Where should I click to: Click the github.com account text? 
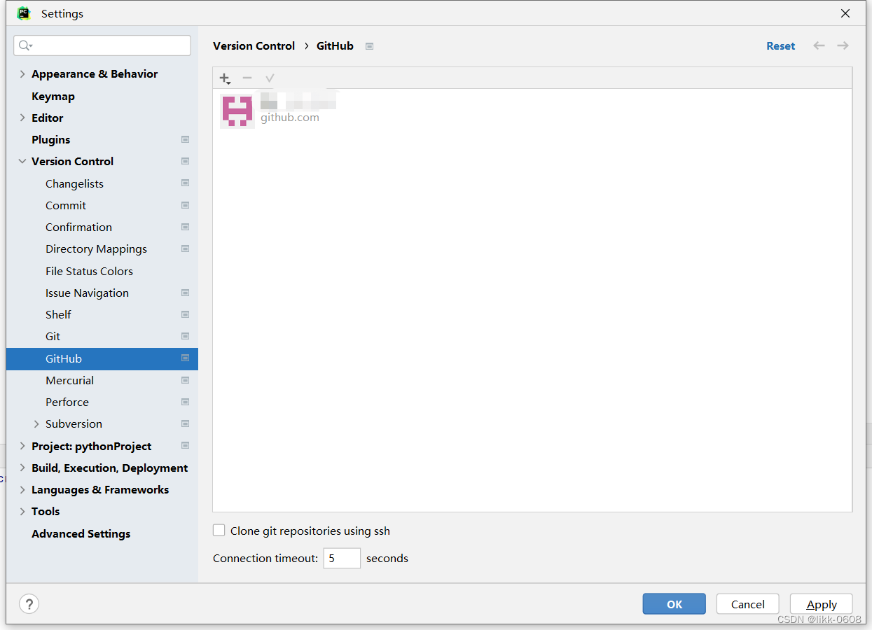[x=290, y=118]
